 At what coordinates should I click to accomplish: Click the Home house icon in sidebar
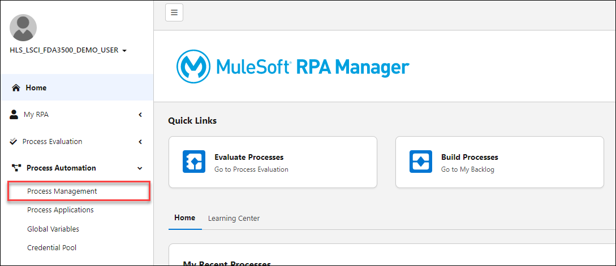[x=16, y=88]
